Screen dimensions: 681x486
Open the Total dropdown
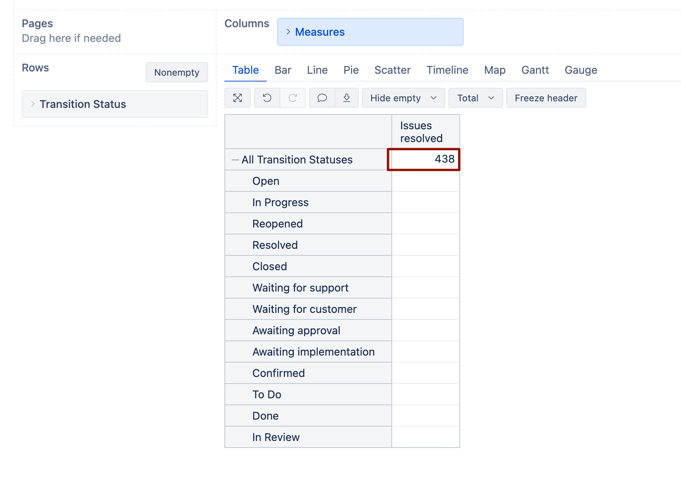pos(476,98)
